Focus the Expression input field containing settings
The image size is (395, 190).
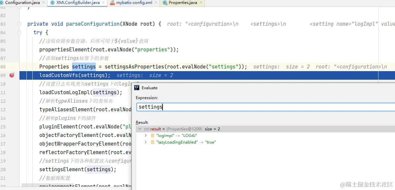coord(266,107)
